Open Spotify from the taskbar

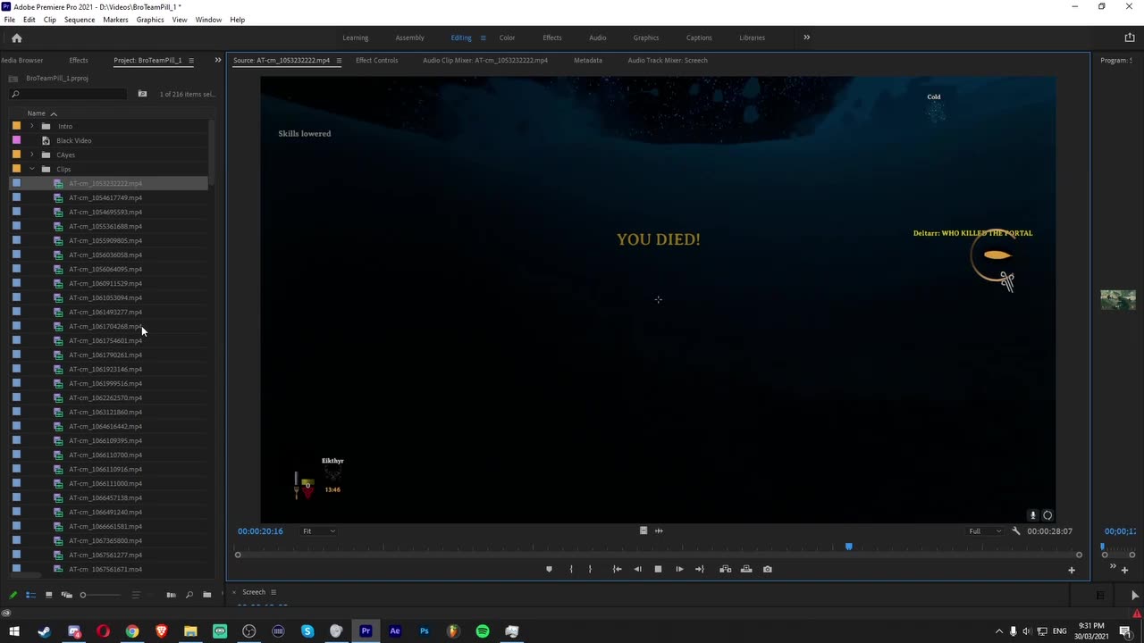483,631
